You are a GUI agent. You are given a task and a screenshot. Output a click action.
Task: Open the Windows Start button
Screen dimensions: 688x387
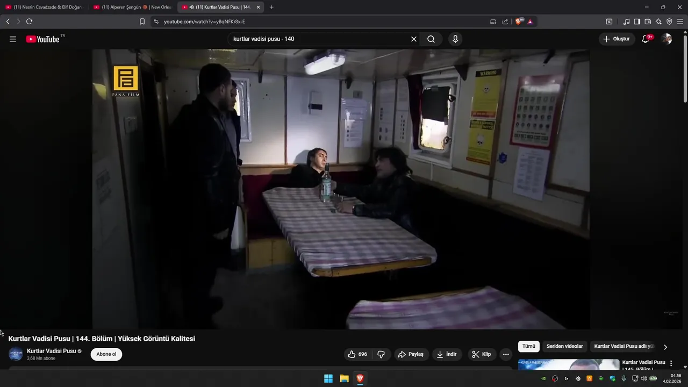point(328,378)
